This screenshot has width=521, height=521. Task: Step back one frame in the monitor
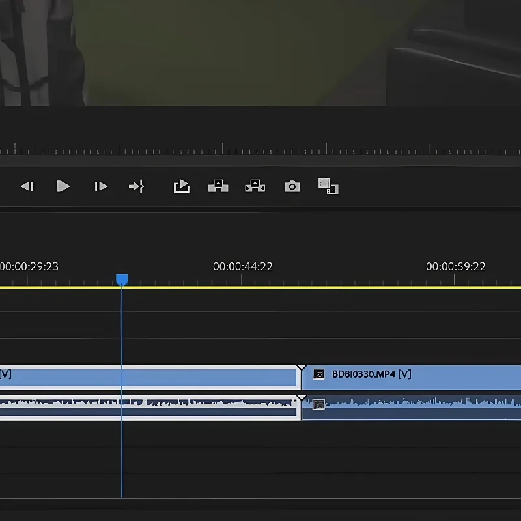pyautogui.click(x=27, y=187)
